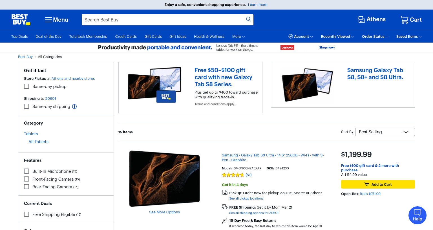Change shipping zip code 30601
This screenshot has height=230, width=433.
50,98
